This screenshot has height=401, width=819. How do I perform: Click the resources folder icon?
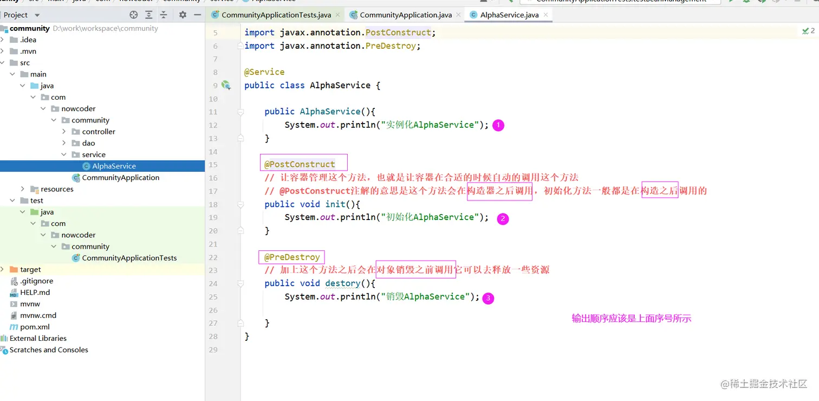point(35,189)
